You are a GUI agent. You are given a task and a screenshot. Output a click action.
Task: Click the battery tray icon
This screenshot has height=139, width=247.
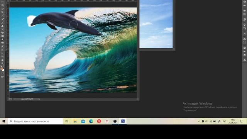tap(215, 121)
